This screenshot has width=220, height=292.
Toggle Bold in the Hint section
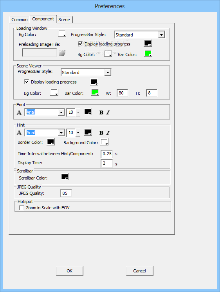[101, 133]
